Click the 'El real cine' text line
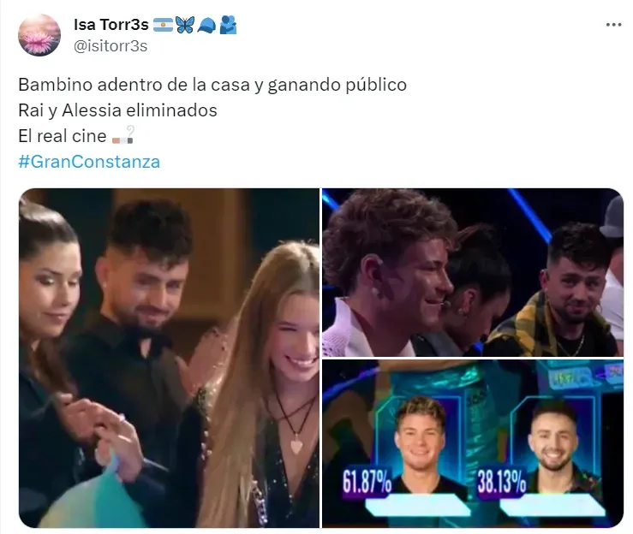Image resolution: width=633 pixels, height=534 pixels. click(63, 136)
